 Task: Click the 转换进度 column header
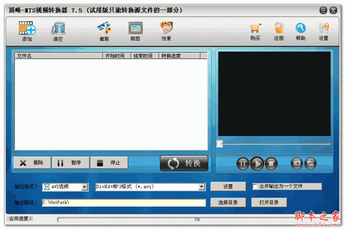tap(179, 56)
